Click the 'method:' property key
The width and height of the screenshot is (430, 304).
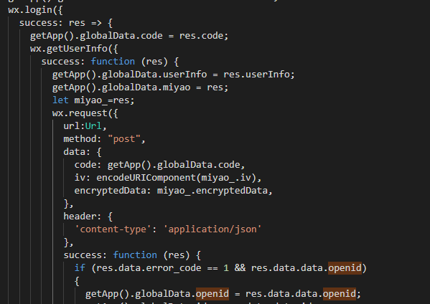[83, 139]
